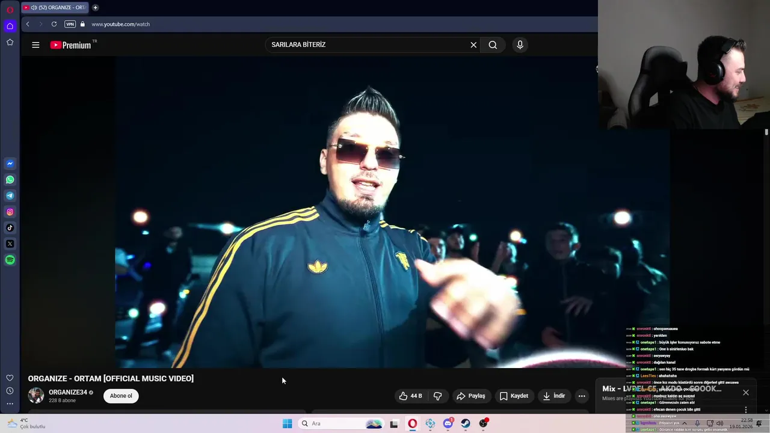Open the YouTube hamburger guide menu
This screenshot has height=433, width=770.
pyautogui.click(x=35, y=45)
